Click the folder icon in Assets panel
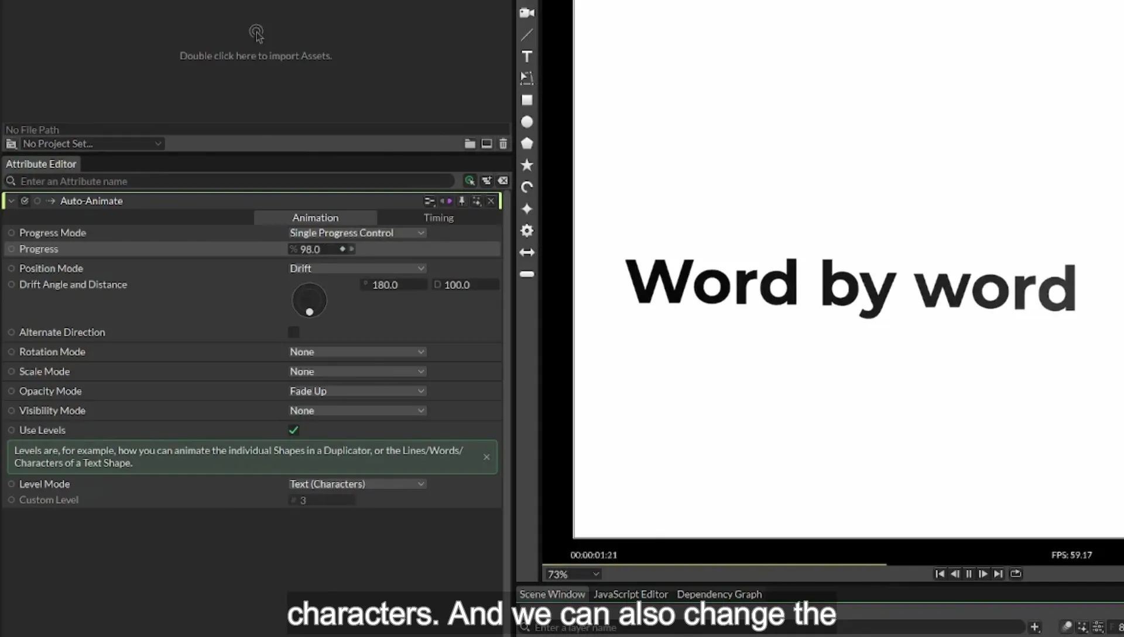 [x=470, y=143]
